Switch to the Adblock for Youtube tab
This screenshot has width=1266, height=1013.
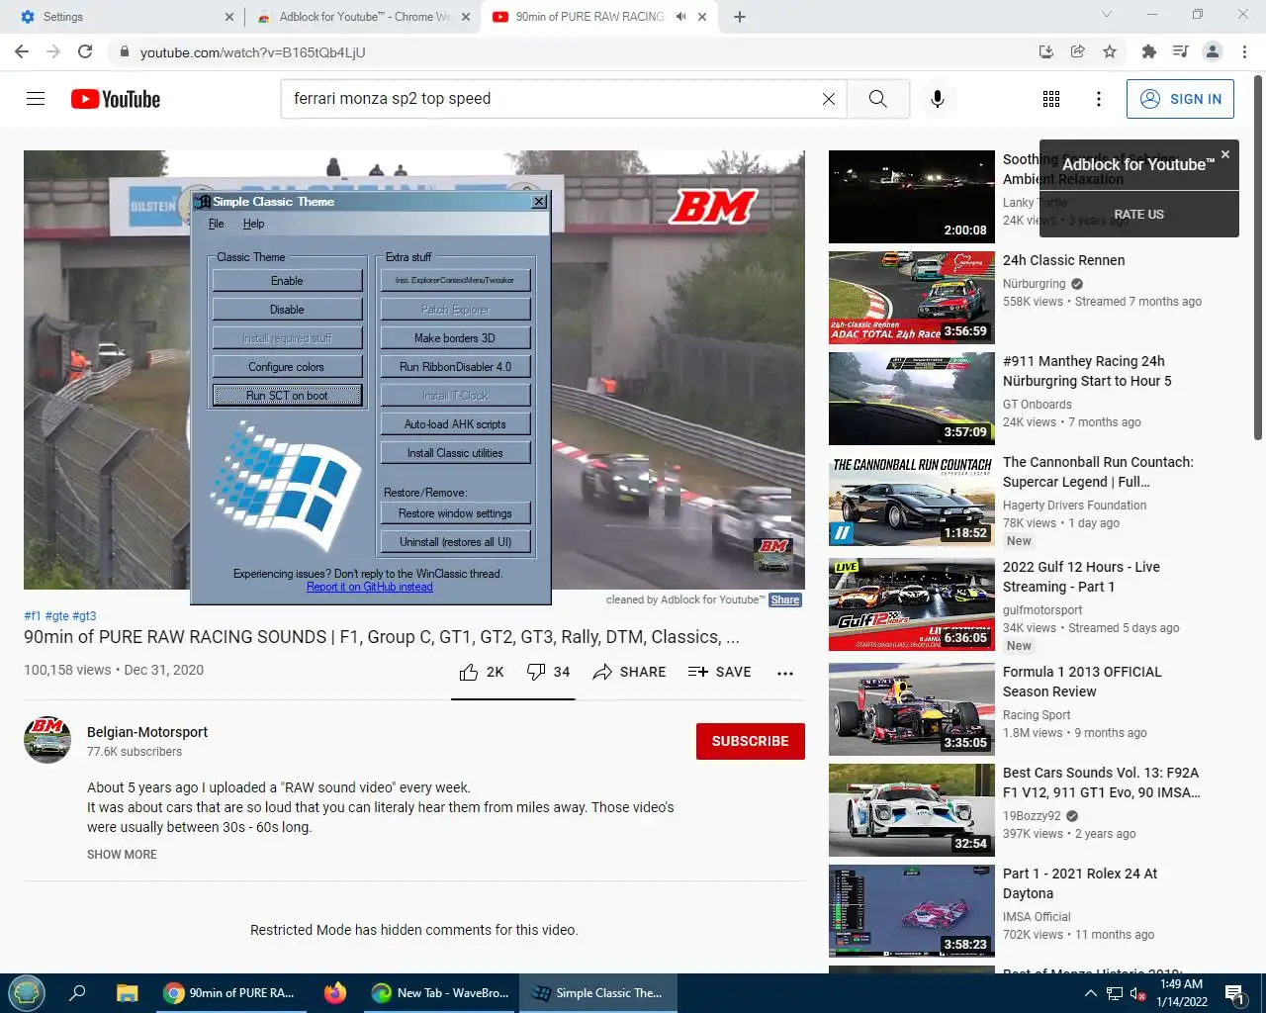(x=361, y=17)
